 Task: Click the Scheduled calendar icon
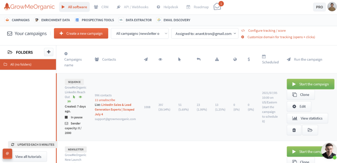[264, 57]
